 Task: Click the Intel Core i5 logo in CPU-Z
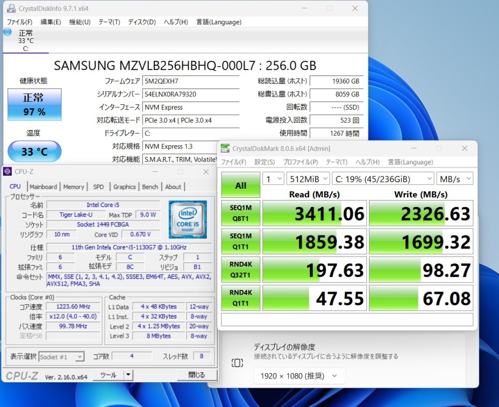[188, 219]
